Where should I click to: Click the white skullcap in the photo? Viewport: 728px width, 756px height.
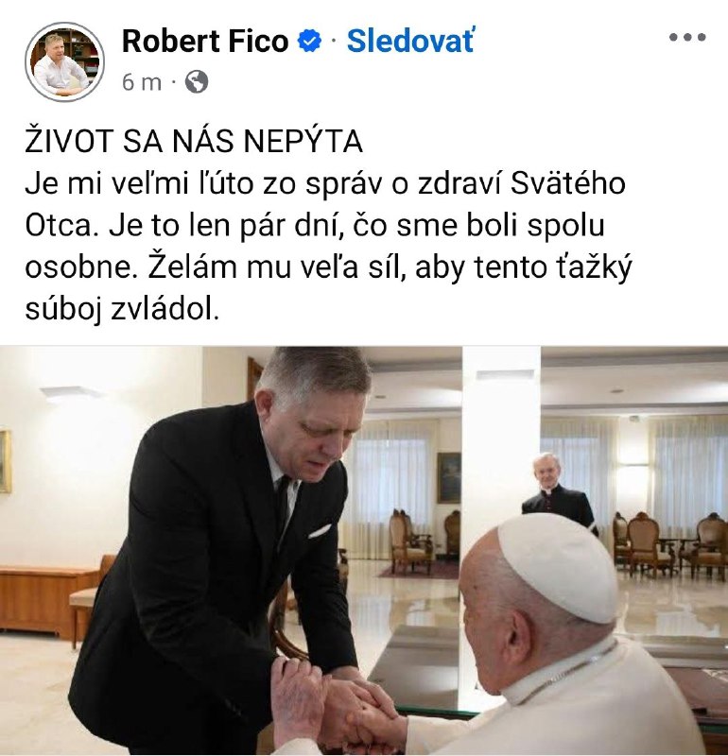pos(558,567)
